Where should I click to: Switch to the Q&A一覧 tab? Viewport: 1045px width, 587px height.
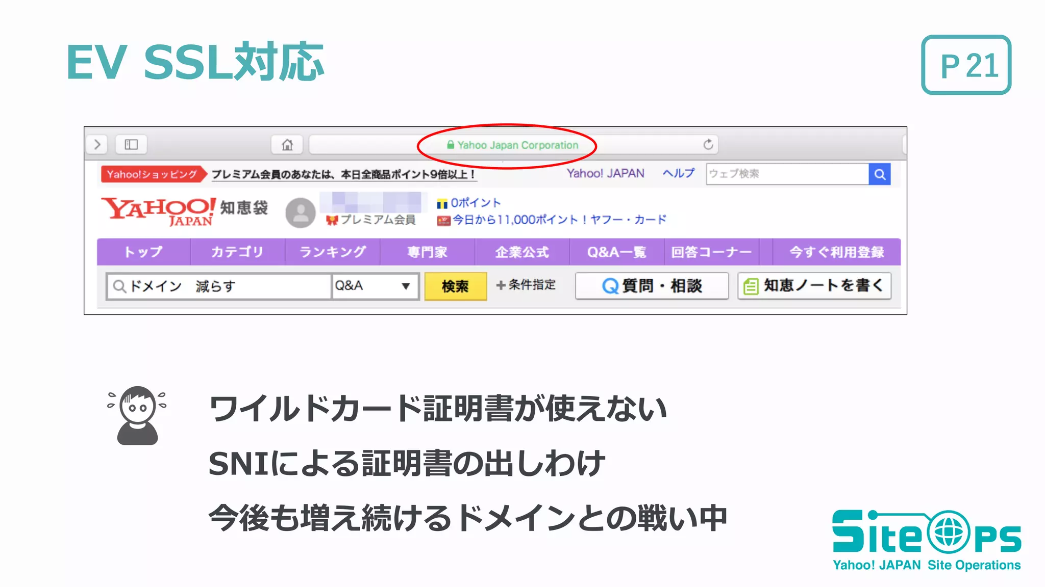[x=617, y=252]
